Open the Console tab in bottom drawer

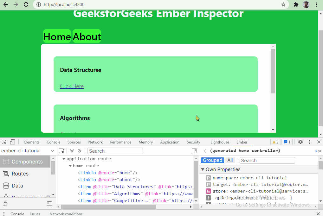pyautogui.click(x=17, y=214)
